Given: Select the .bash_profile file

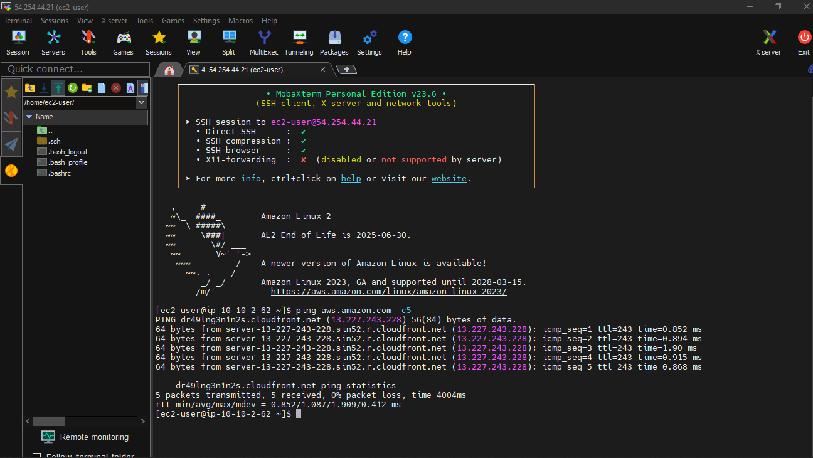Looking at the screenshot, I should tap(62, 162).
